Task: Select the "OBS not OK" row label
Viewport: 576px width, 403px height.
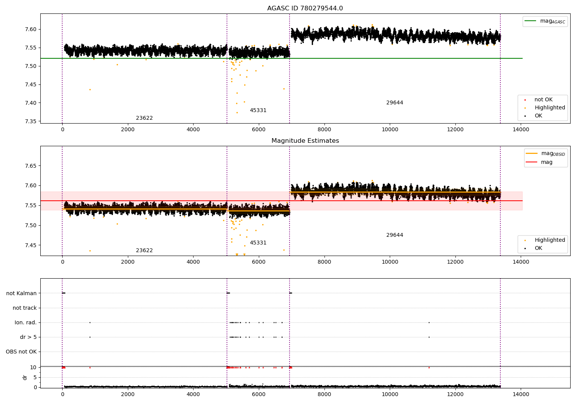Action: click(x=21, y=352)
